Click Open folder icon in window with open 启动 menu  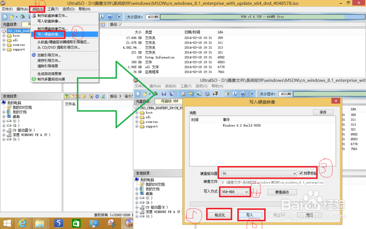12,17
